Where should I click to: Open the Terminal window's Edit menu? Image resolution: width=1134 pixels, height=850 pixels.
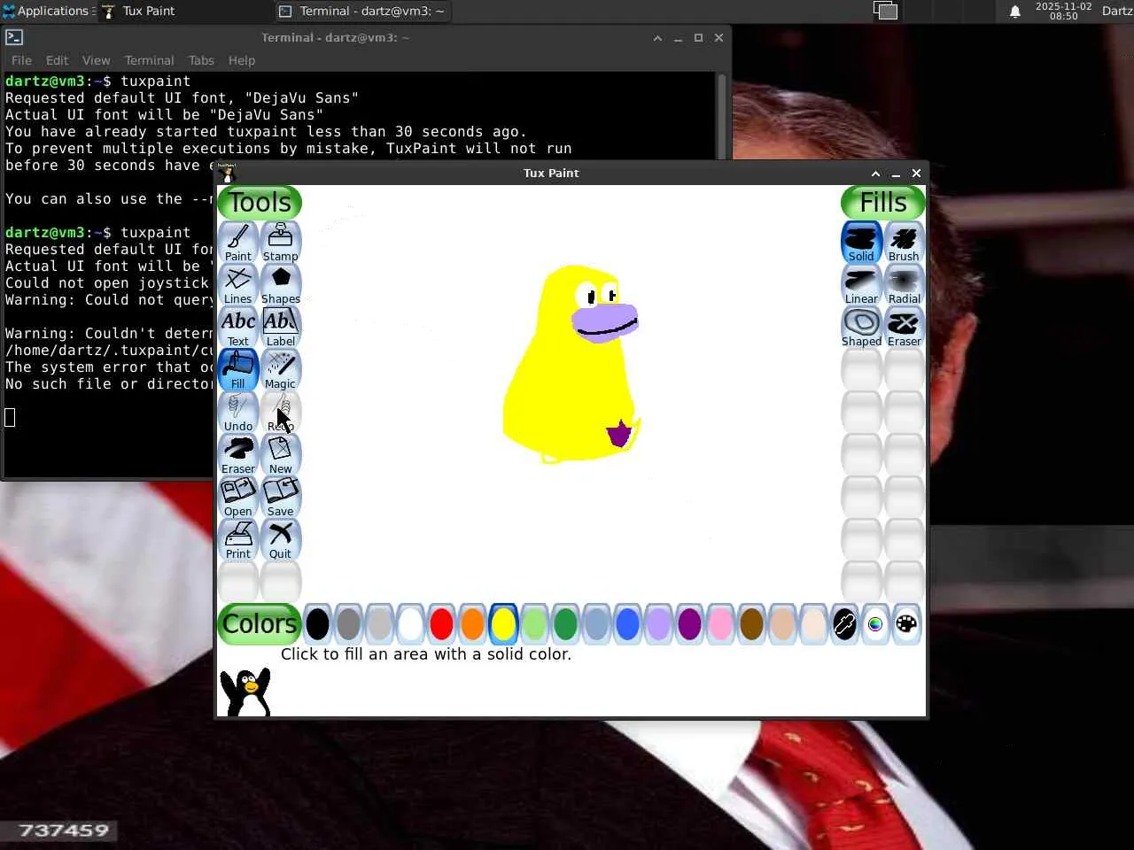pyautogui.click(x=57, y=60)
